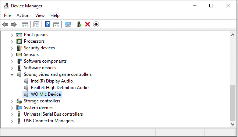Image resolution: width=238 pixels, height=137 pixels.
Task: Click the Disable device down-arrow icon
Action: point(96,24)
